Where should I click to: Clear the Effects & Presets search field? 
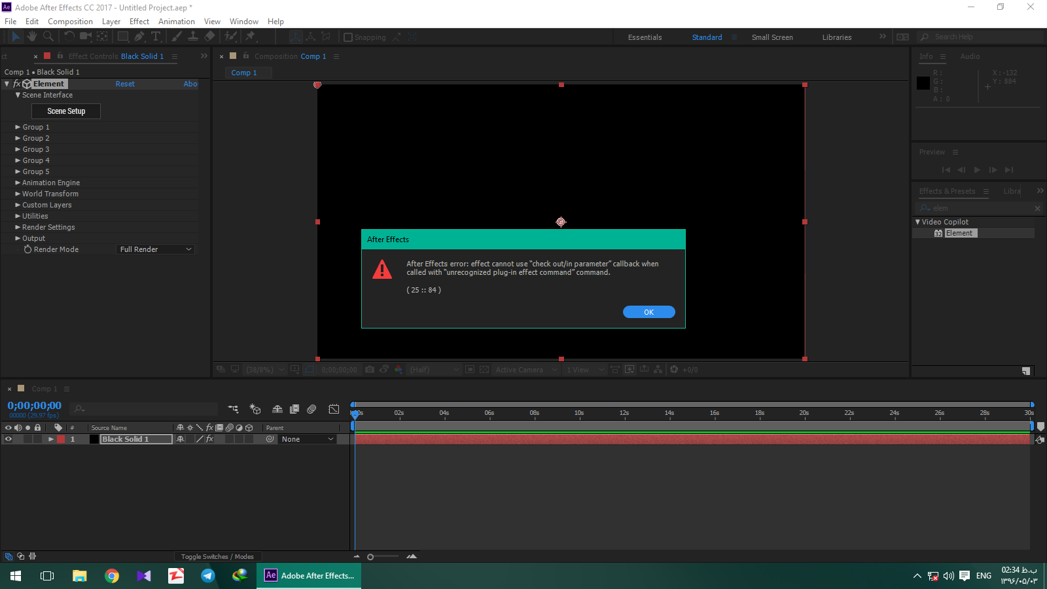point(1037,208)
